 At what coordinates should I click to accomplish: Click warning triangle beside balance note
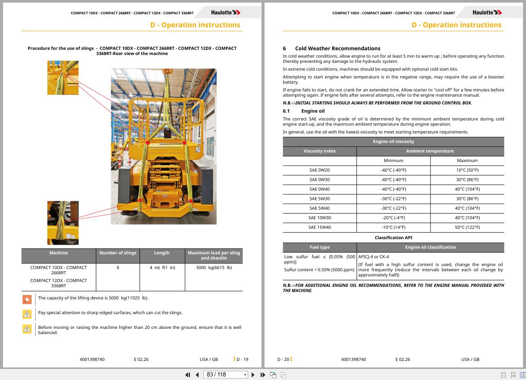[x=27, y=329]
